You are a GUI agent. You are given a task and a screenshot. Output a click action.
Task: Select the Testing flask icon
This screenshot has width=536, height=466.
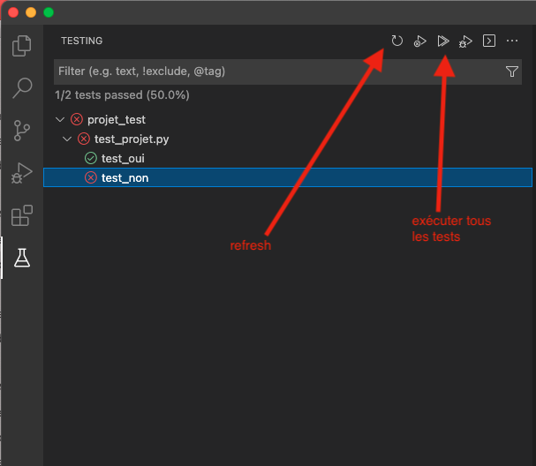[x=22, y=258]
